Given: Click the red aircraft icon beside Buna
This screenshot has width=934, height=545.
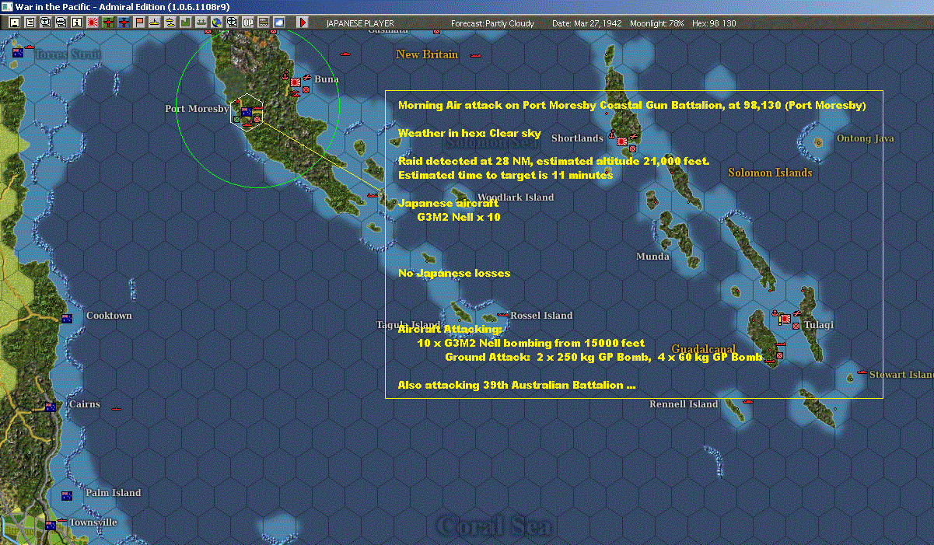Looking at the screenshot, I should point(307,77).
